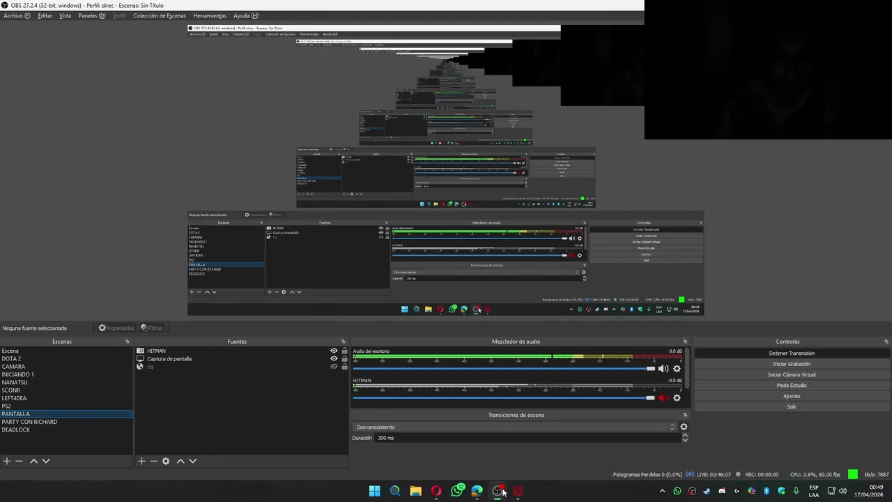This screenshot has width=892, height=502.
Task: Click the green stream status square
Action: click(x=853, y=474)
